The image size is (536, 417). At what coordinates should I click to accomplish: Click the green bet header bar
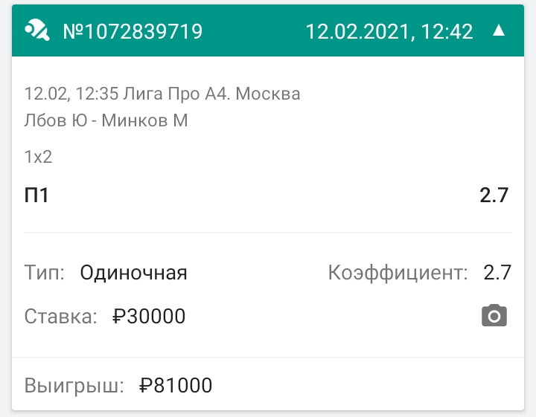pyautogui.click(x=268, y=30)
